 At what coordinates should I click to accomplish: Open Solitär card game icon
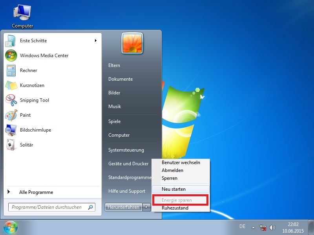(11, 145)
